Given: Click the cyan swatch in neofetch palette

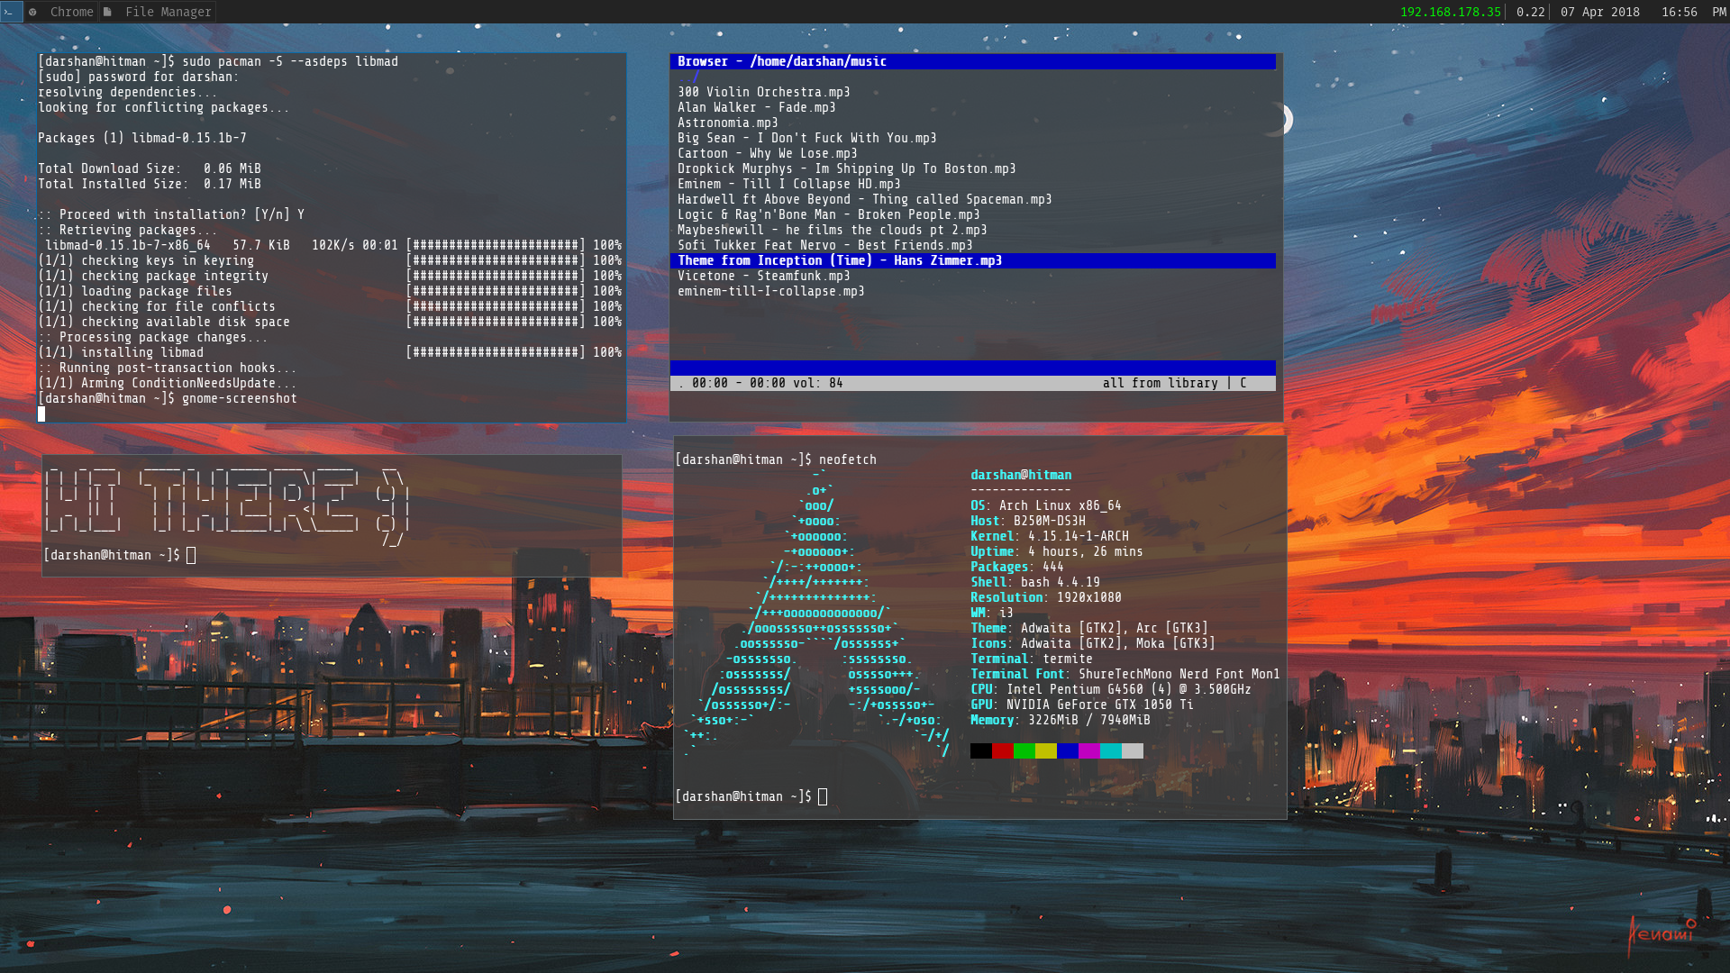Looking at the screenshot, I should 1110,750.
